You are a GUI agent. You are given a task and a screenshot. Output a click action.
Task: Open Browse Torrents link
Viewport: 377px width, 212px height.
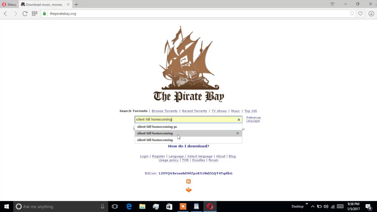(x=164, y=111)
